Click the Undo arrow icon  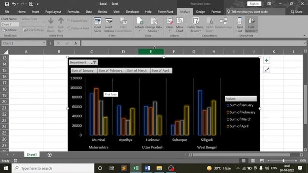(14, 4)
